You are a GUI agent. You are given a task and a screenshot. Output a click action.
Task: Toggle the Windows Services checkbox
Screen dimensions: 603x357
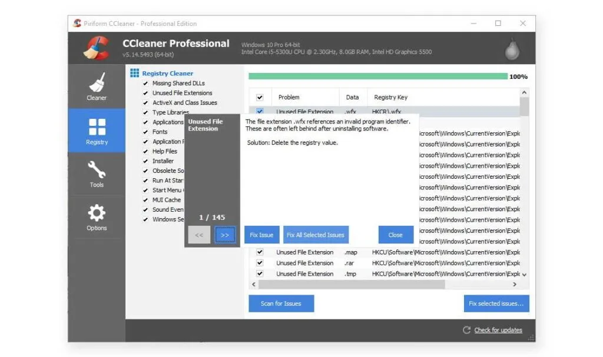tap(145, 219)
